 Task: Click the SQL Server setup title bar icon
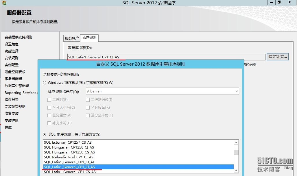[4, 3]
